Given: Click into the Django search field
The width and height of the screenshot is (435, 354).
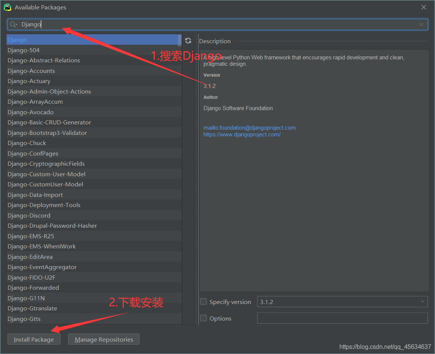Looking at the screenshot, I should pyautogui.click(x=217, y=24).
